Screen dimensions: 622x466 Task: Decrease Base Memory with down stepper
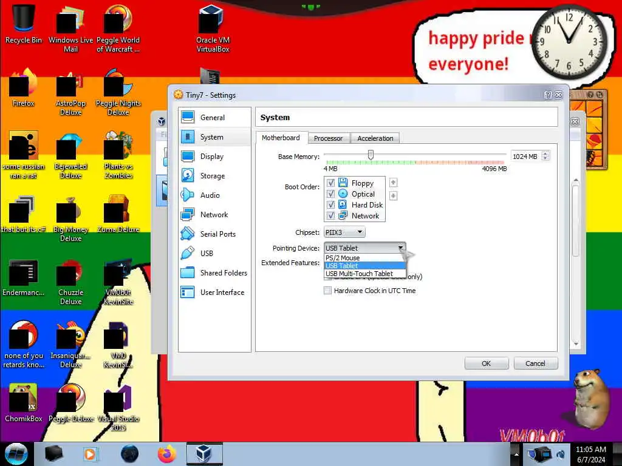pyautogui.click(x=546, y=159)
